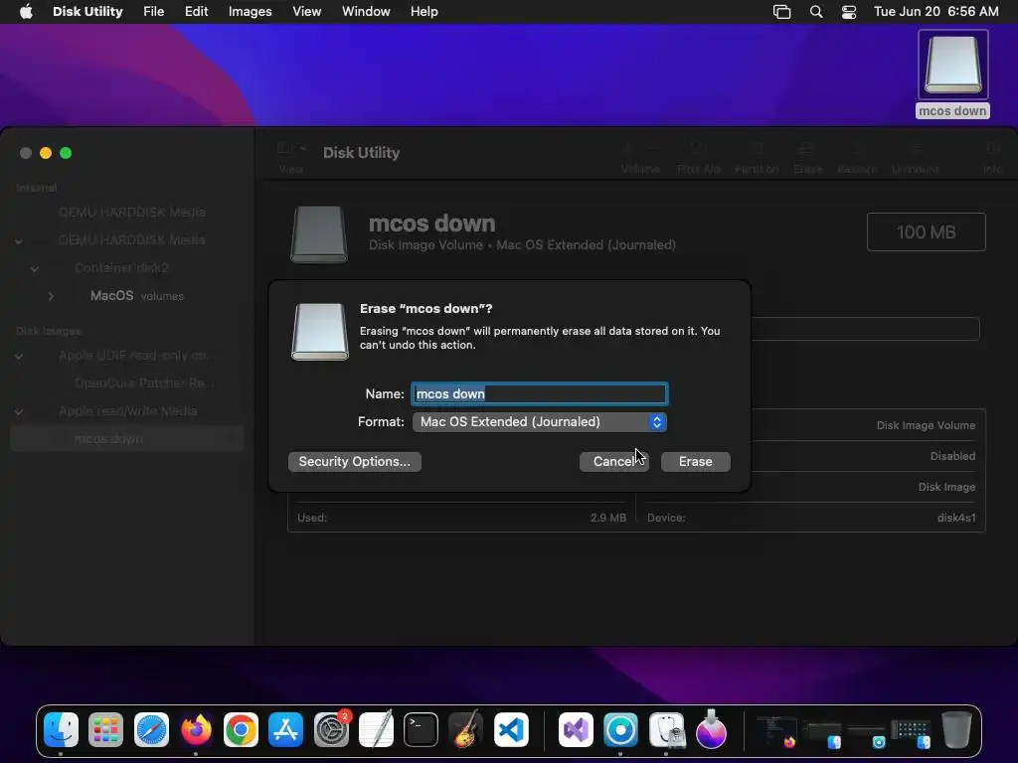The width and height of the screenshot is (1018, 763).
Task: Open purple Visual Studio icon in Dock
Action: point(576,730)
